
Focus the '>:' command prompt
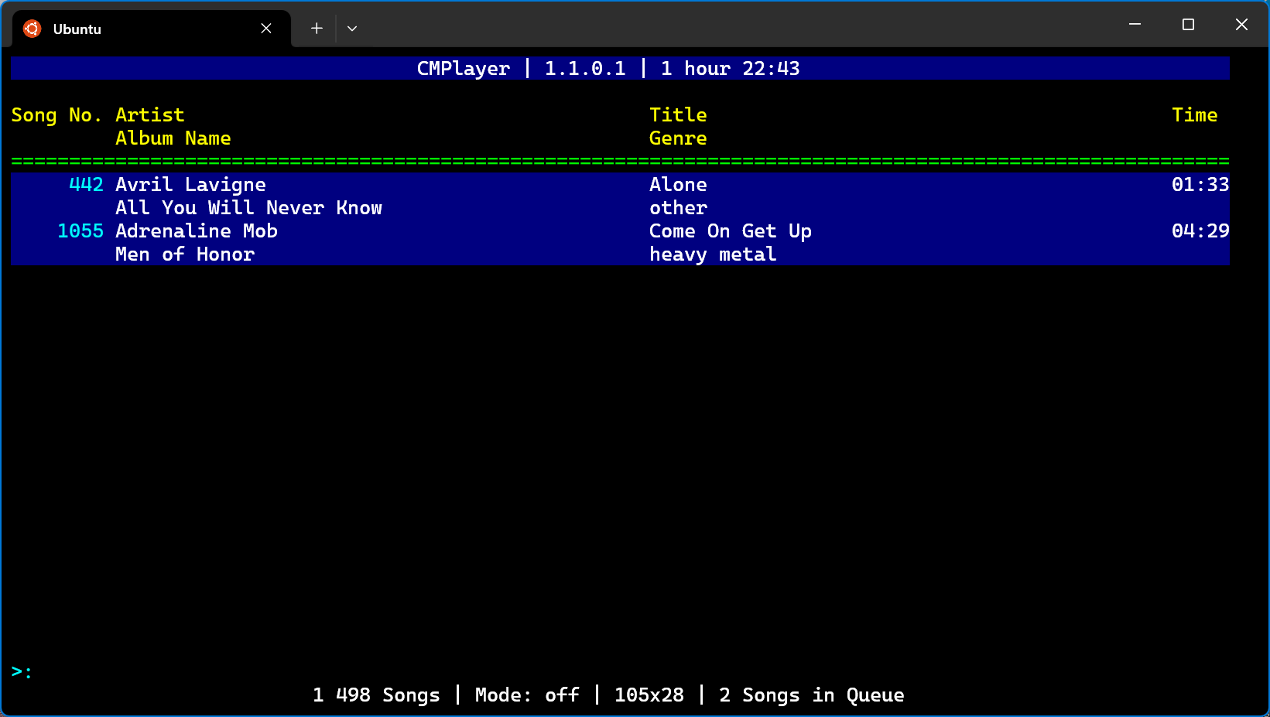click(22, 672)
